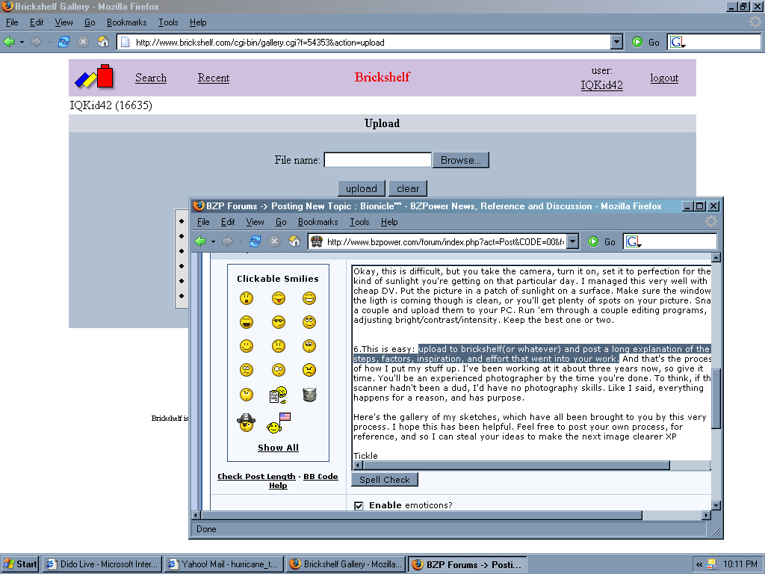Open search engine dropdown in BZP Forums window
Viewport: 765px width, 574px height.
[x=634, y=241]
